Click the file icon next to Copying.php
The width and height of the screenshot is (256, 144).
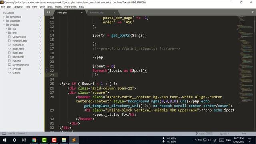click(10, 37)
